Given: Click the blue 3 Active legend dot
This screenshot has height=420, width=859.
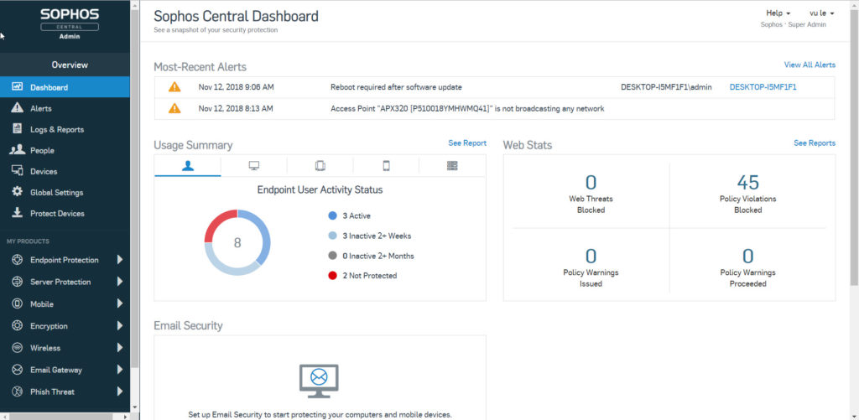Looking at the screenshot, I should (x=332, y=215).
